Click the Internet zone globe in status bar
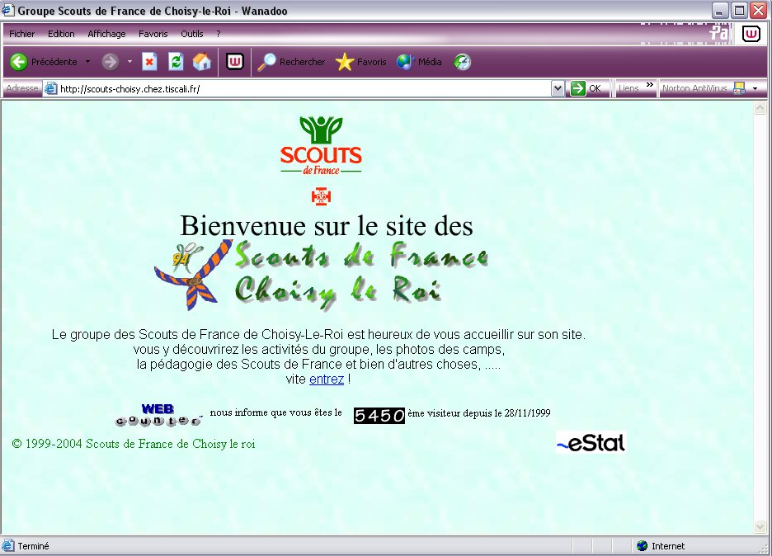The height and width of the screenshot is (556, 772). point(642,545)
